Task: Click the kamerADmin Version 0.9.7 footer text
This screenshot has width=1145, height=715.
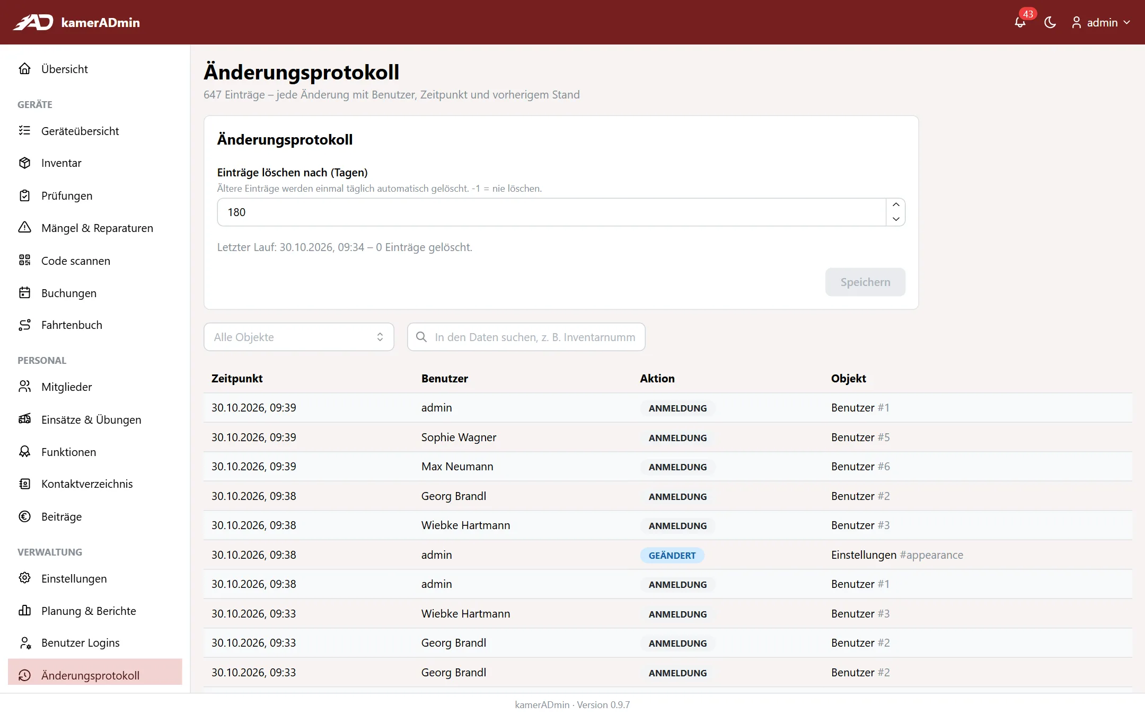Action: [x=572, y=704]
